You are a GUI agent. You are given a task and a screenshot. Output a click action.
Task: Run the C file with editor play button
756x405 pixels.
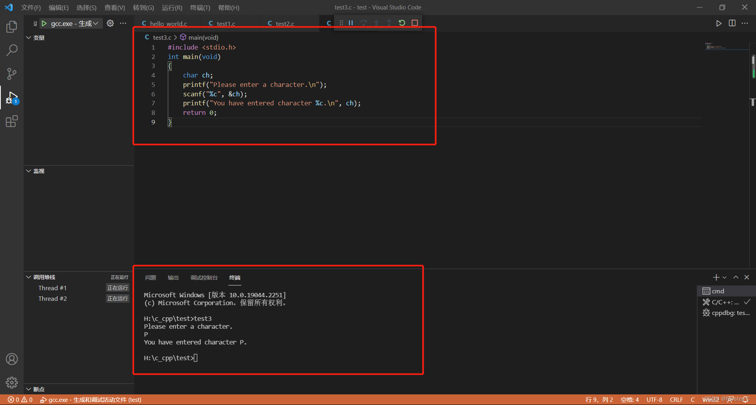pyautogui.click(x=719, y=23)
